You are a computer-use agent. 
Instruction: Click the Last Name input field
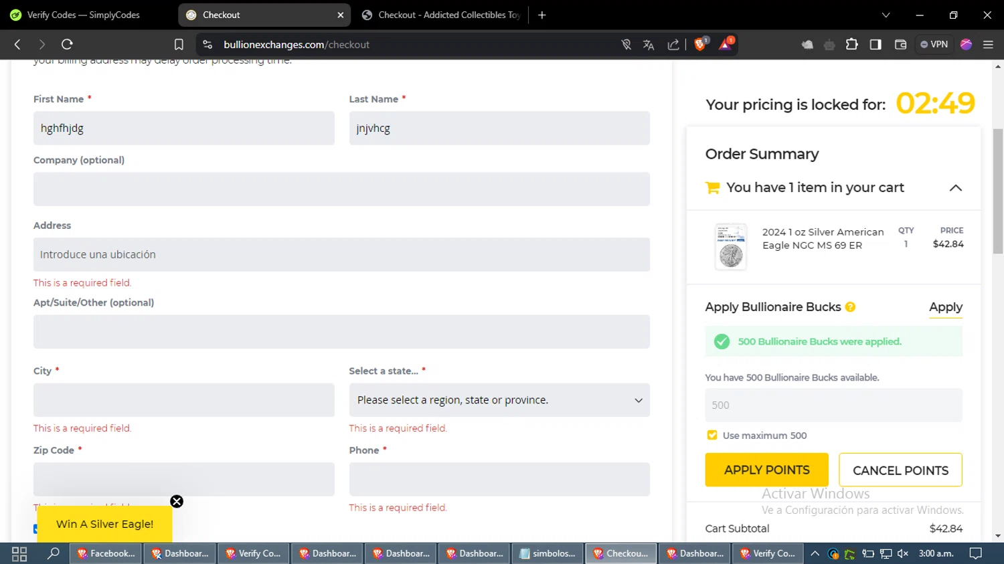click(499, 128)
